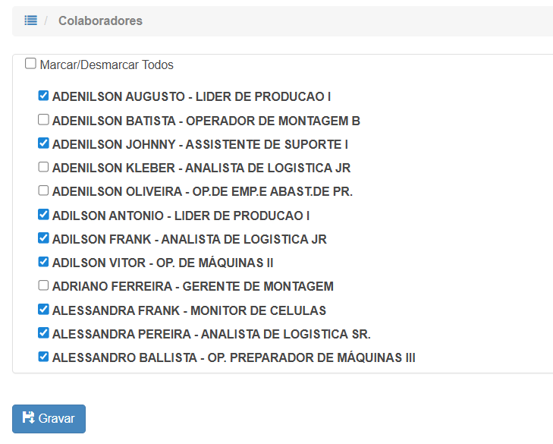The height and width of the screenshot is (444, 553).
Task: Uncheck ADENILSON JOHNNY checkbox
Action: pos(43,143)
